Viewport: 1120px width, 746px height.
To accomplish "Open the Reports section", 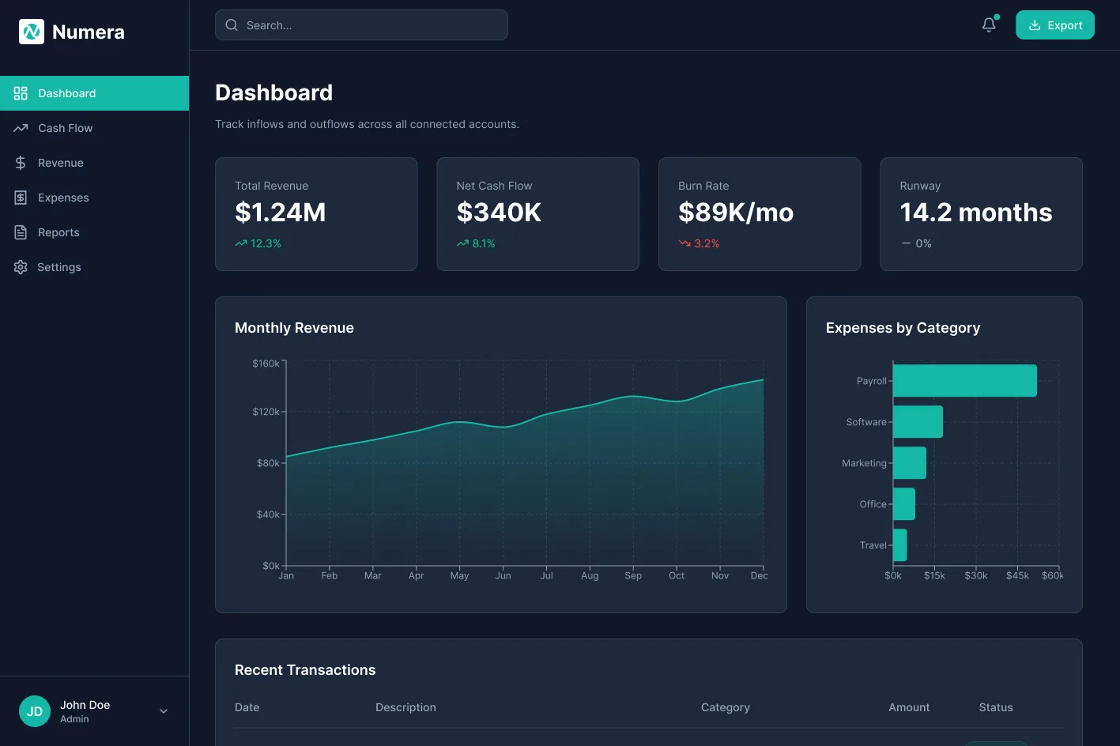I will [95, 232].
